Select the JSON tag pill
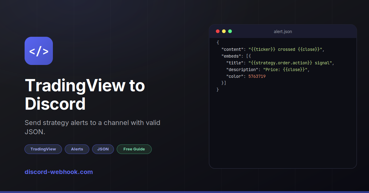Viewport: 369px width, 193px height. click(x=103, y=149)
